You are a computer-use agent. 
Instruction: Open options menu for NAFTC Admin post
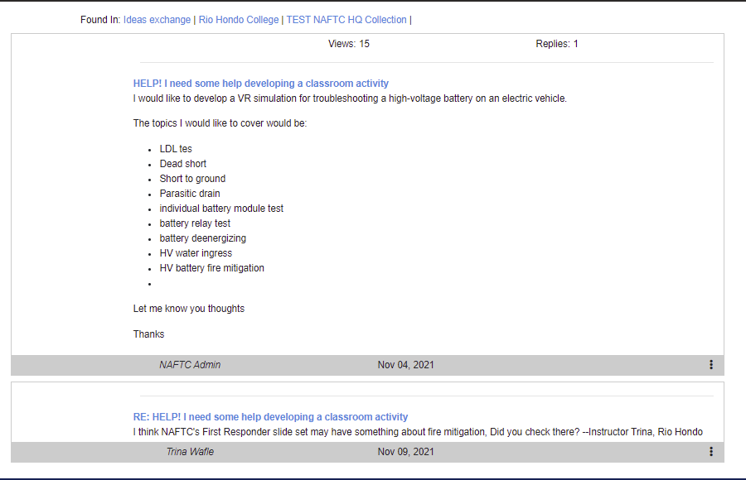[710, 365]
